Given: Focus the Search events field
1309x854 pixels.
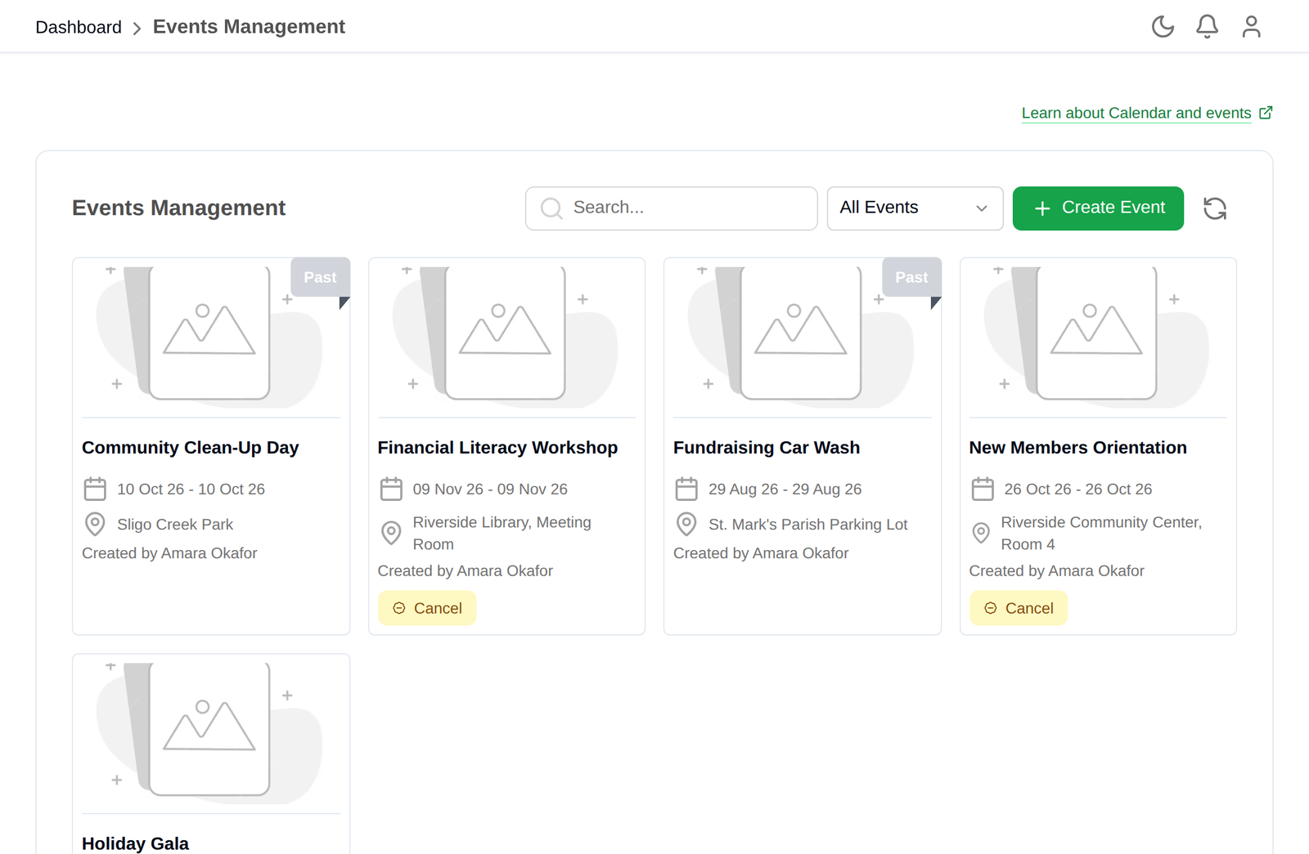Looking at the screenshot, I should 672,208.
